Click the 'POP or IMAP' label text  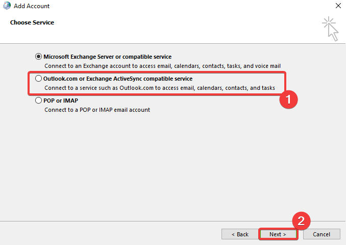coord(61,101)
